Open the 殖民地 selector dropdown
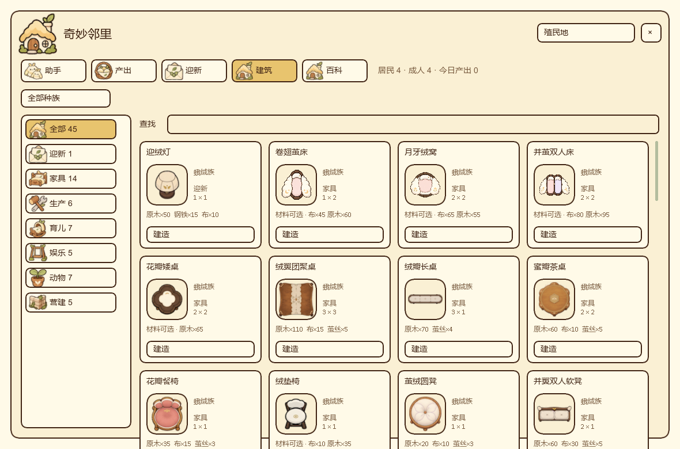 (585, 32)
